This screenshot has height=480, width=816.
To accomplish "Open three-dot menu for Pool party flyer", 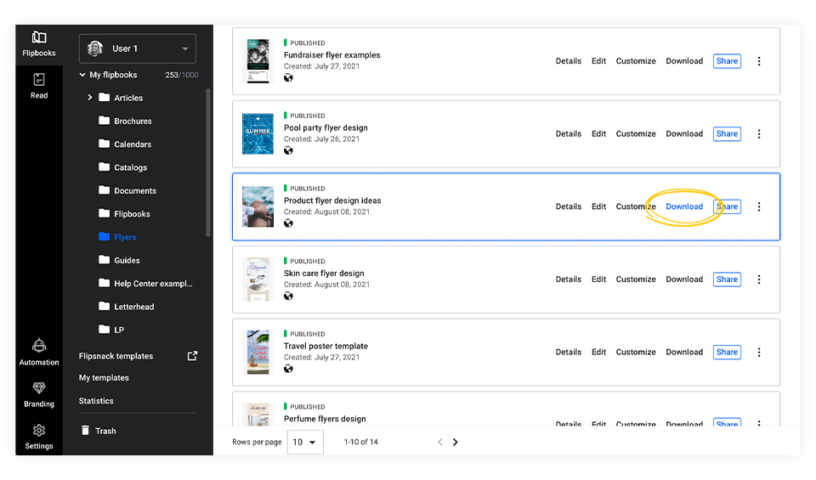I will click(x=759, y=134).
